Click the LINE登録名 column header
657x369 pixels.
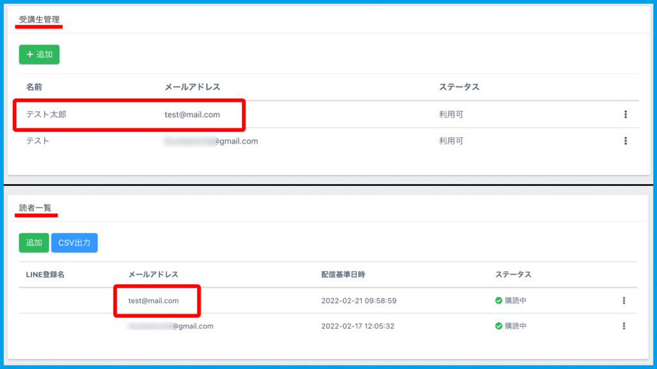pos(46,274)
